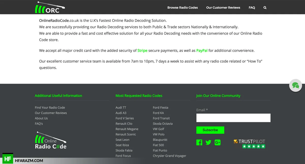The height and width of the screenshot is (164, 305).
Task: Open Renault Megane link
Action: (127, 129)
